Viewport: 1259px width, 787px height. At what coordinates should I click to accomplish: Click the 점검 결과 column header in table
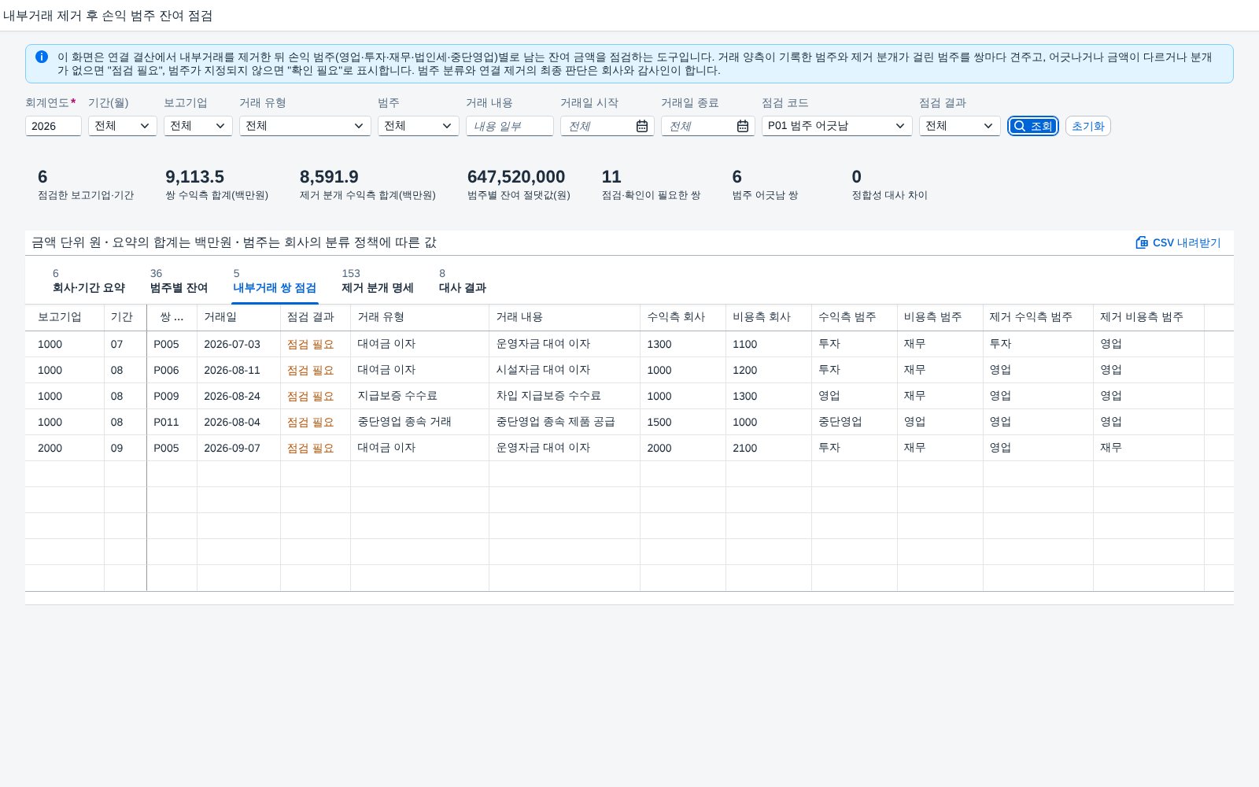(x=316, y=317)
